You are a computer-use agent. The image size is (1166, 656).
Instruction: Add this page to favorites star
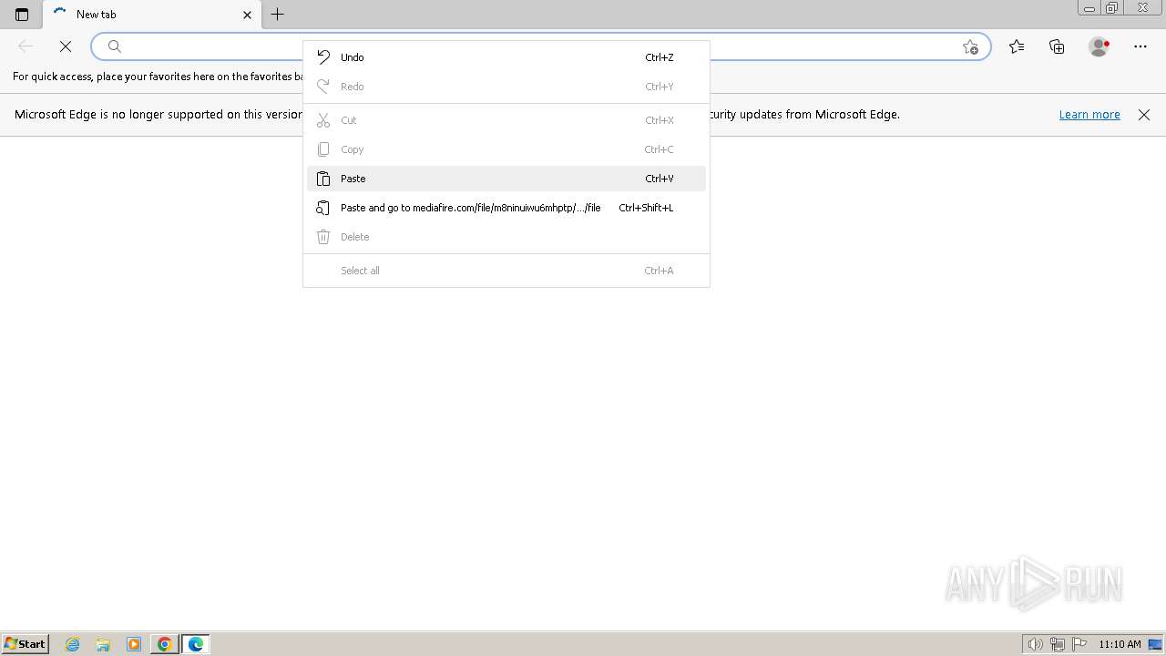click(970, 46)
